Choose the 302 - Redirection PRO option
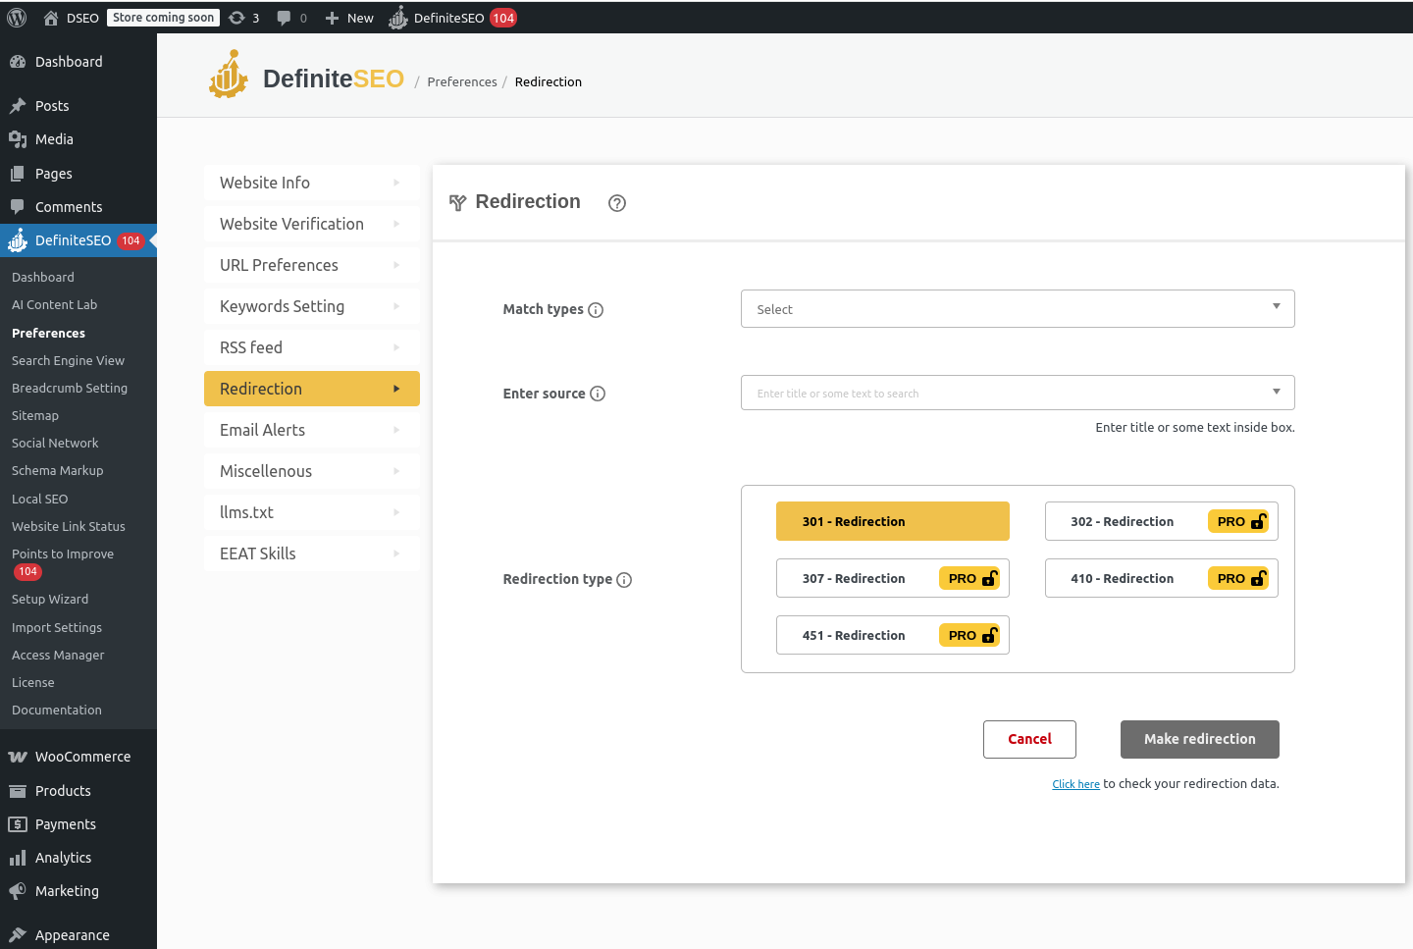 pos(1161,521)
